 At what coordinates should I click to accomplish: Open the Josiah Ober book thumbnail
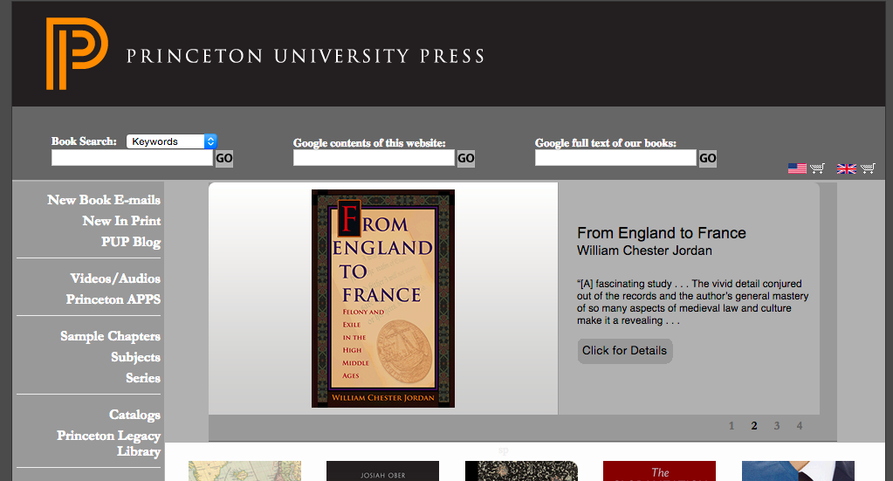click(382, 471)
